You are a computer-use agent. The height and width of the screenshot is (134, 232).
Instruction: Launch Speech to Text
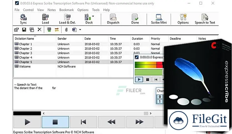(205, 19)
